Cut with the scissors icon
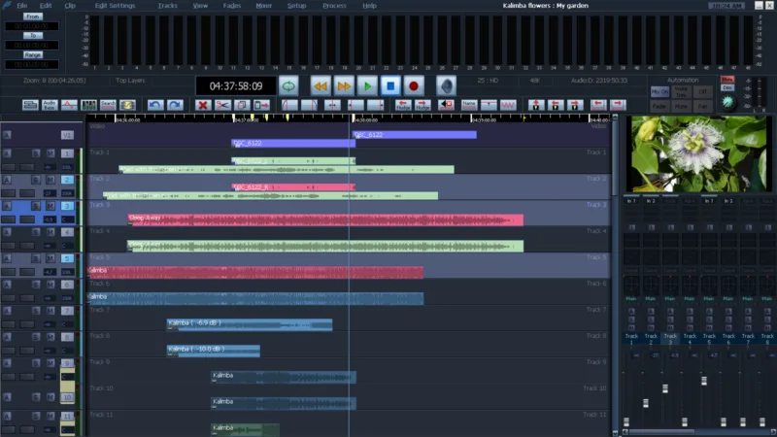Screen dimensions: 777x437 click(222, 105)
